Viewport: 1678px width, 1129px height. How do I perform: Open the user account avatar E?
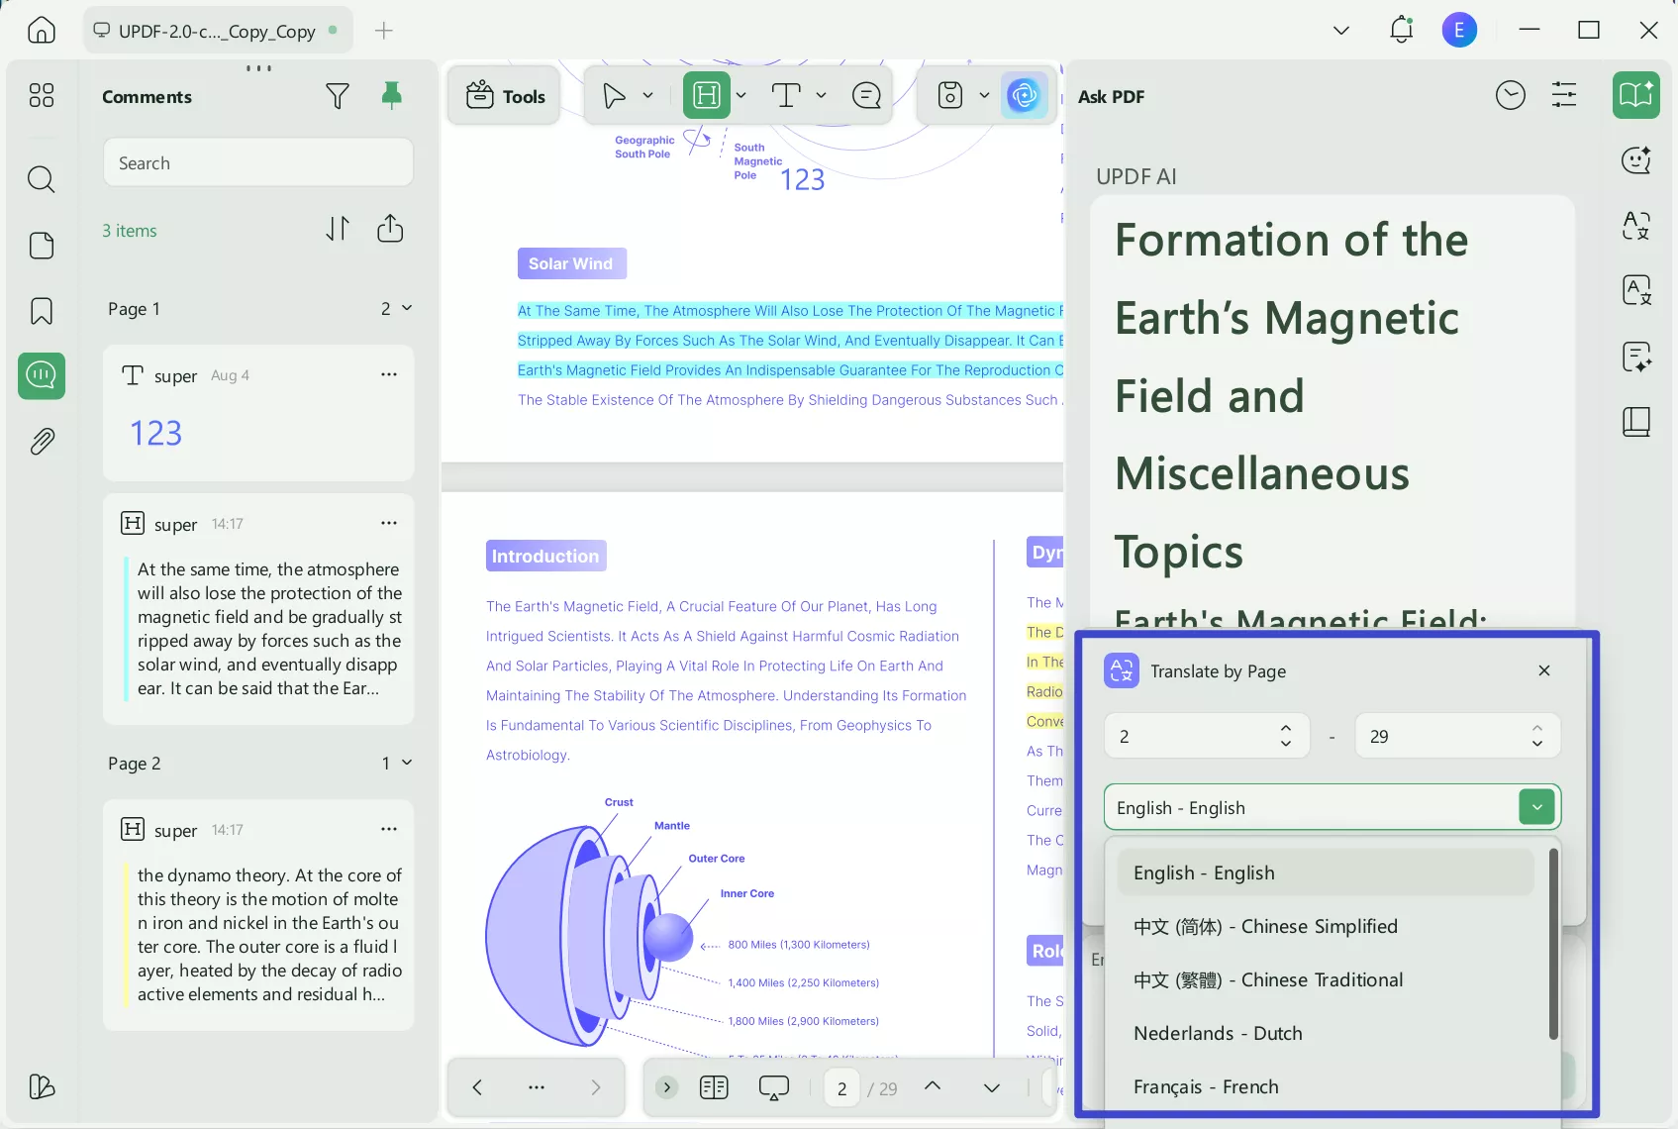point(1459,31)
